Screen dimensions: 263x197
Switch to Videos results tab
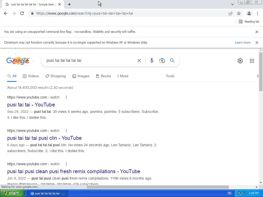[x=31, y=76]
